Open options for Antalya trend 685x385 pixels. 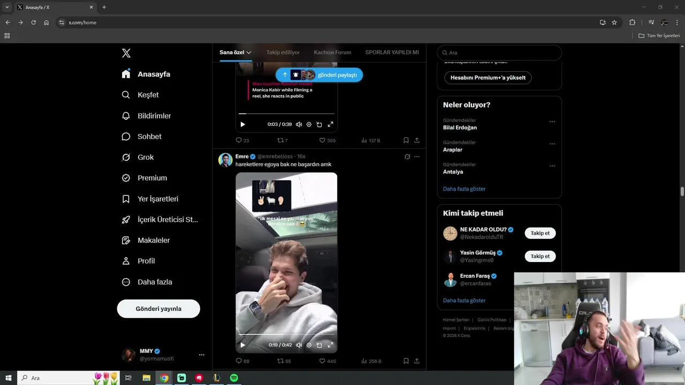pyautogui.click(x=552, y=166)
